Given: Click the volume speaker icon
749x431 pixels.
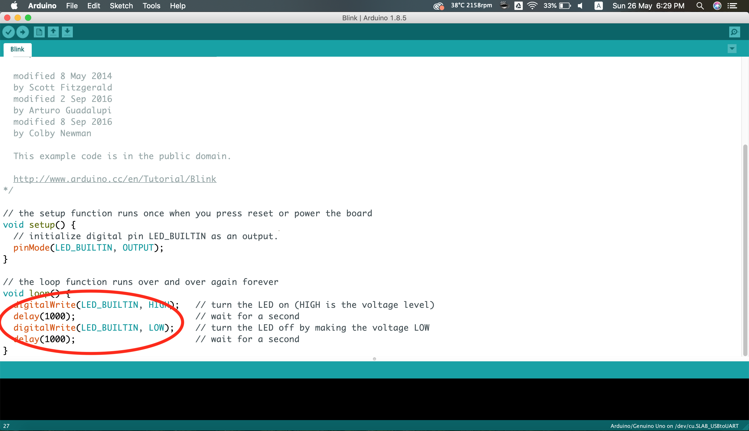Looking at the screenshot, I should click(x=580, y=6).
